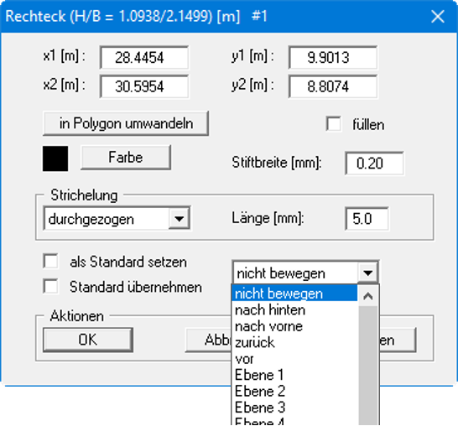Choose 'vor' in the list
This screenshot has height=426, width=458.
294,359
